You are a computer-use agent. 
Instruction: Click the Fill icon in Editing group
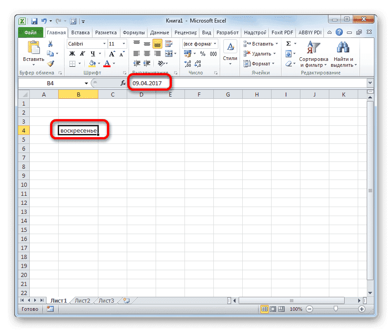tap(288, 54)
